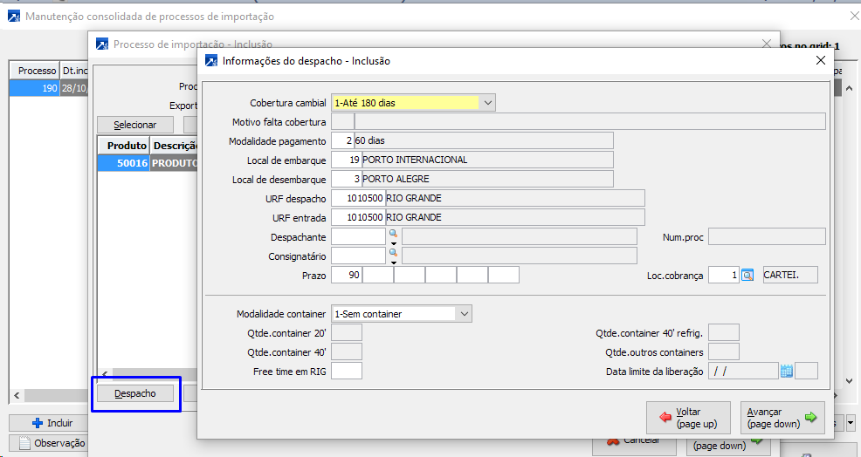Click the Voltar (page up) button
861x457 pixels.
click(689, 418)
